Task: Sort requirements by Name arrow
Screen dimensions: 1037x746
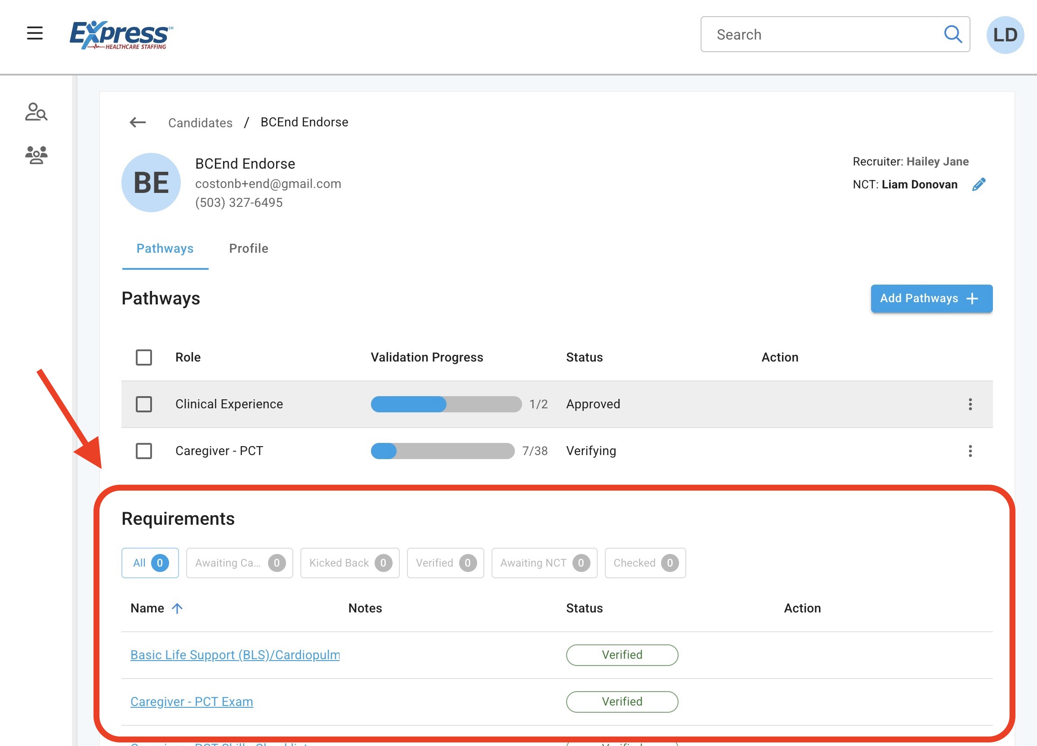Action: point(178,608)
